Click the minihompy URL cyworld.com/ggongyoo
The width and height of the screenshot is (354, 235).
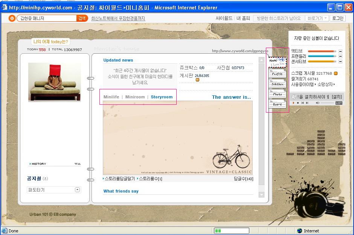pos(240,51)
